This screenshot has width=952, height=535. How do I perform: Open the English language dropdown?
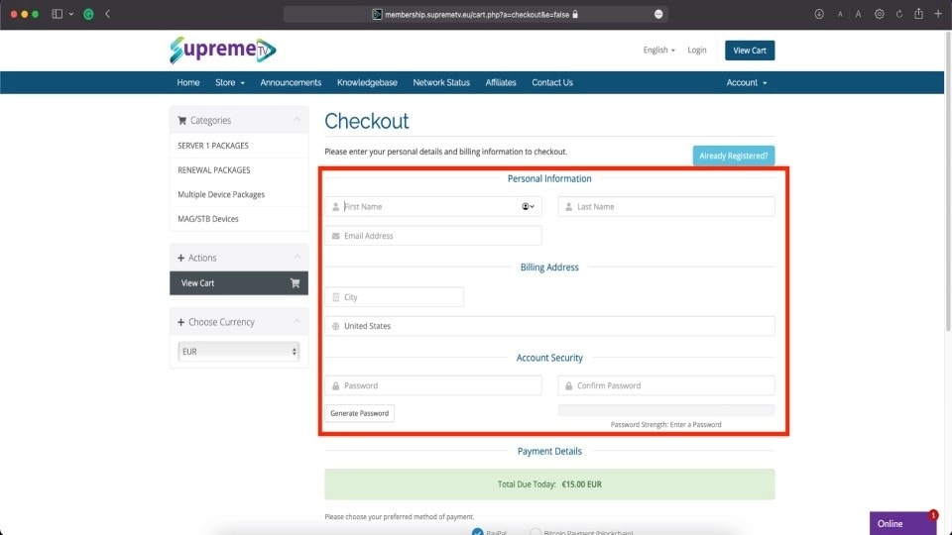658,50
